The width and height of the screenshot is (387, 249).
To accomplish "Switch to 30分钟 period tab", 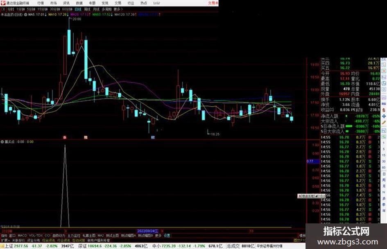I will 55,9.
